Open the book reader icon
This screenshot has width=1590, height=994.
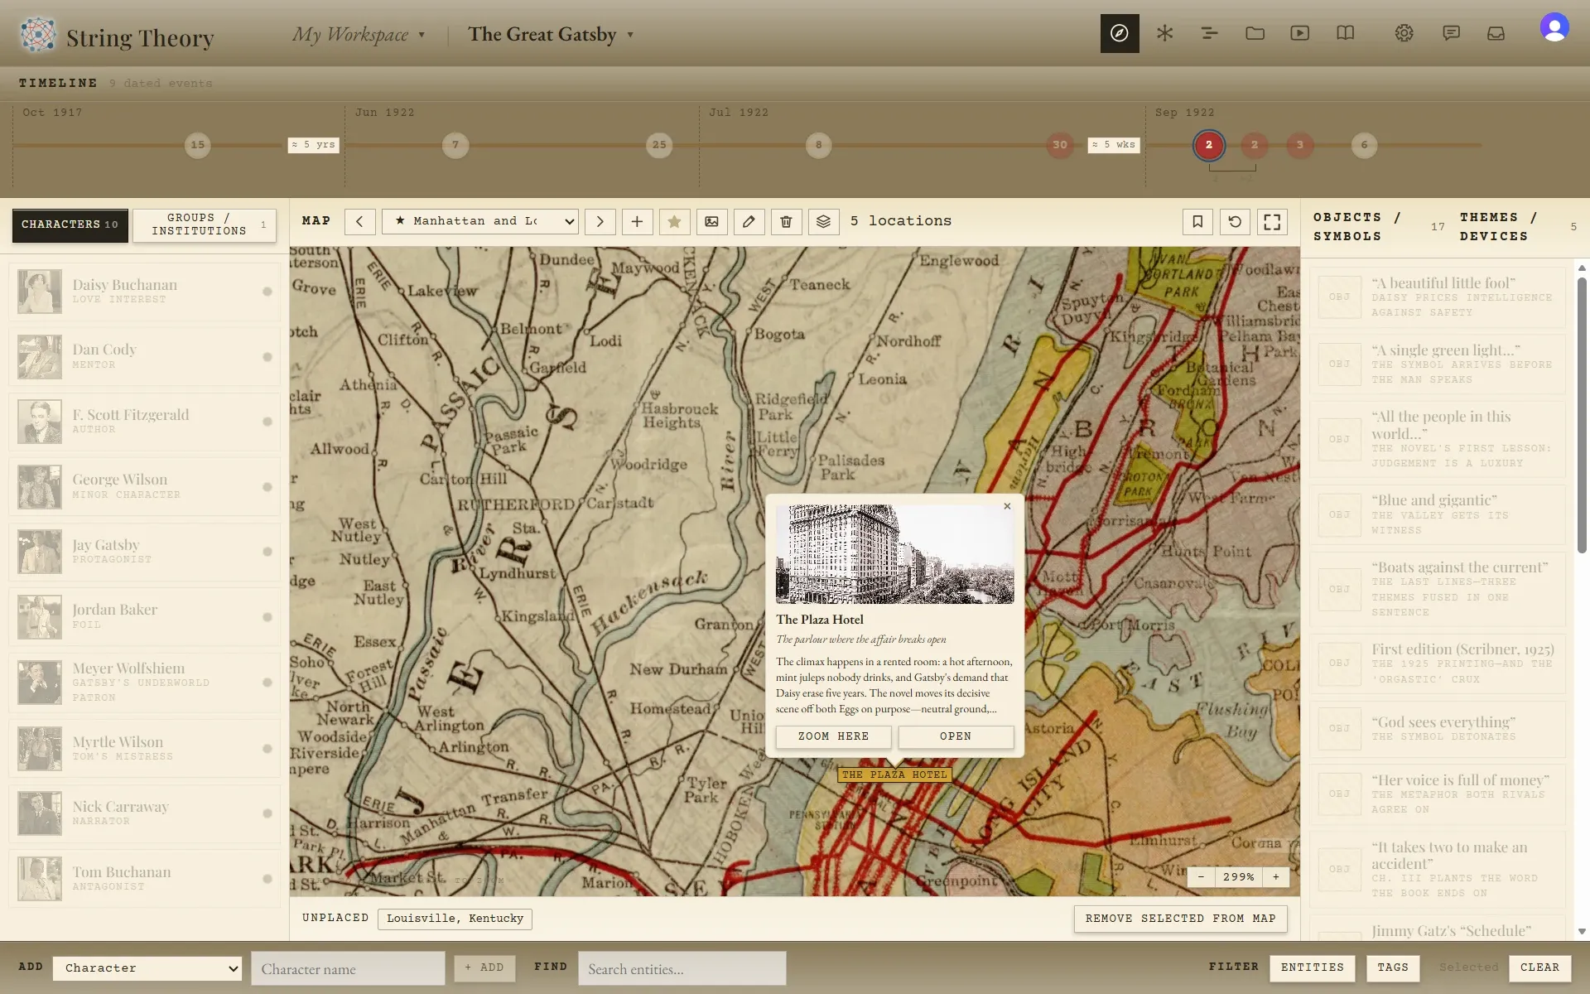(1345, 33)
